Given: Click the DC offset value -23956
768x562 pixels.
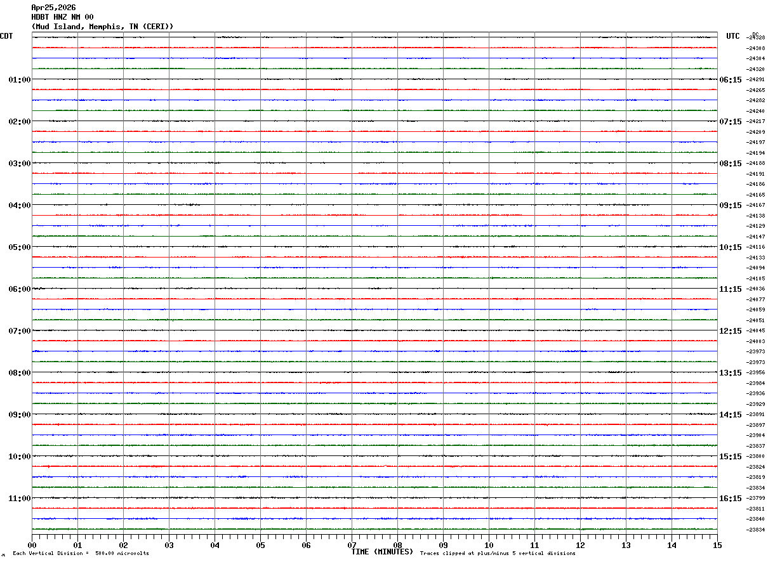Looking at the screenshot, I should point(756,373).
